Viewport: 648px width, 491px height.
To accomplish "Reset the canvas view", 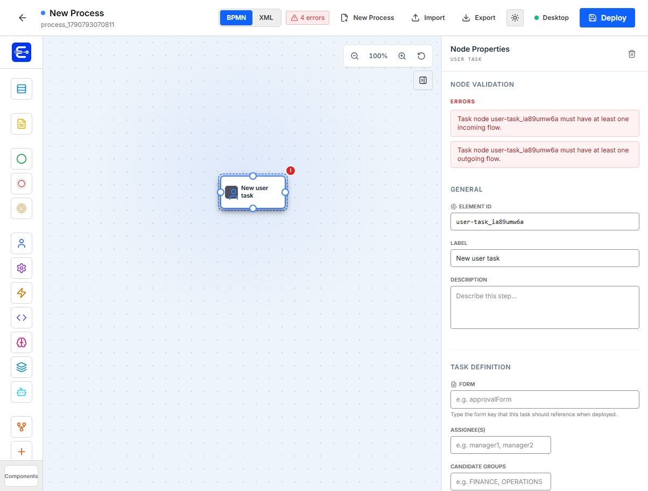I will coord(421,56).
